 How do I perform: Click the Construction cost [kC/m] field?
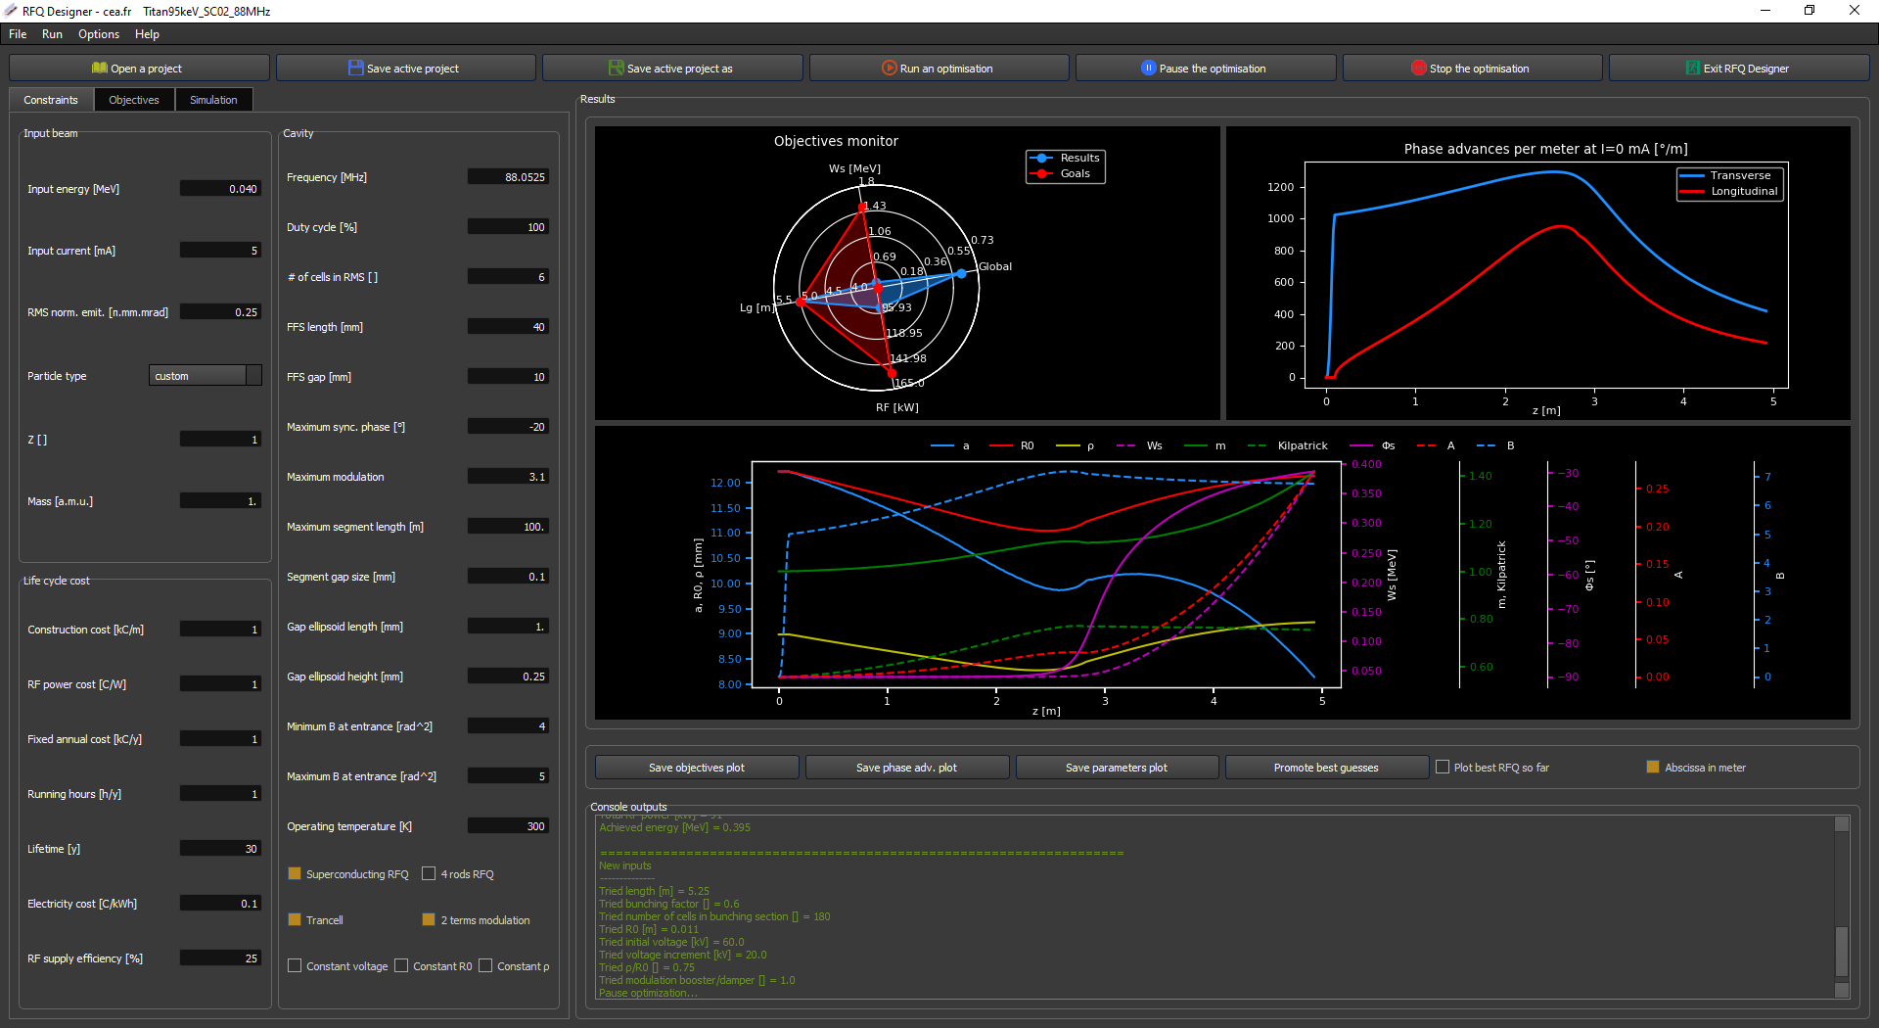pyautogui.click(x=221, y=630)
